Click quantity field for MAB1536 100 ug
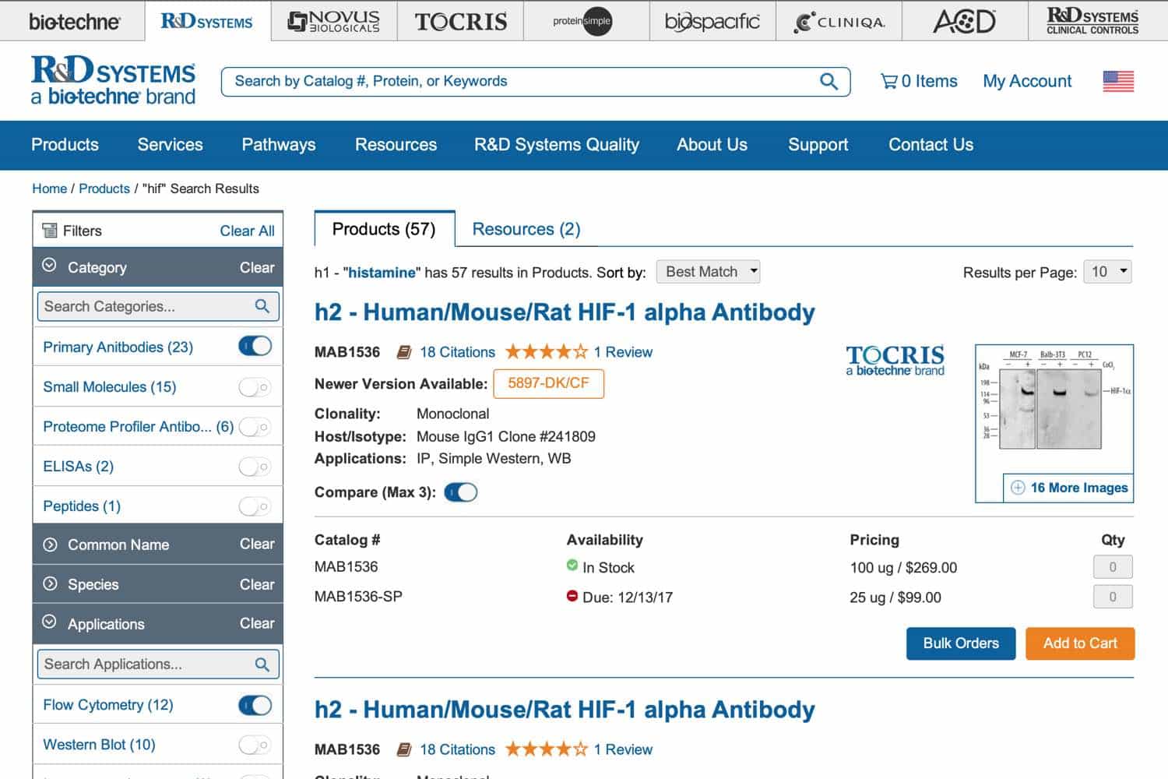The height and width of the screenshot is (779, 1168). 1113,567
